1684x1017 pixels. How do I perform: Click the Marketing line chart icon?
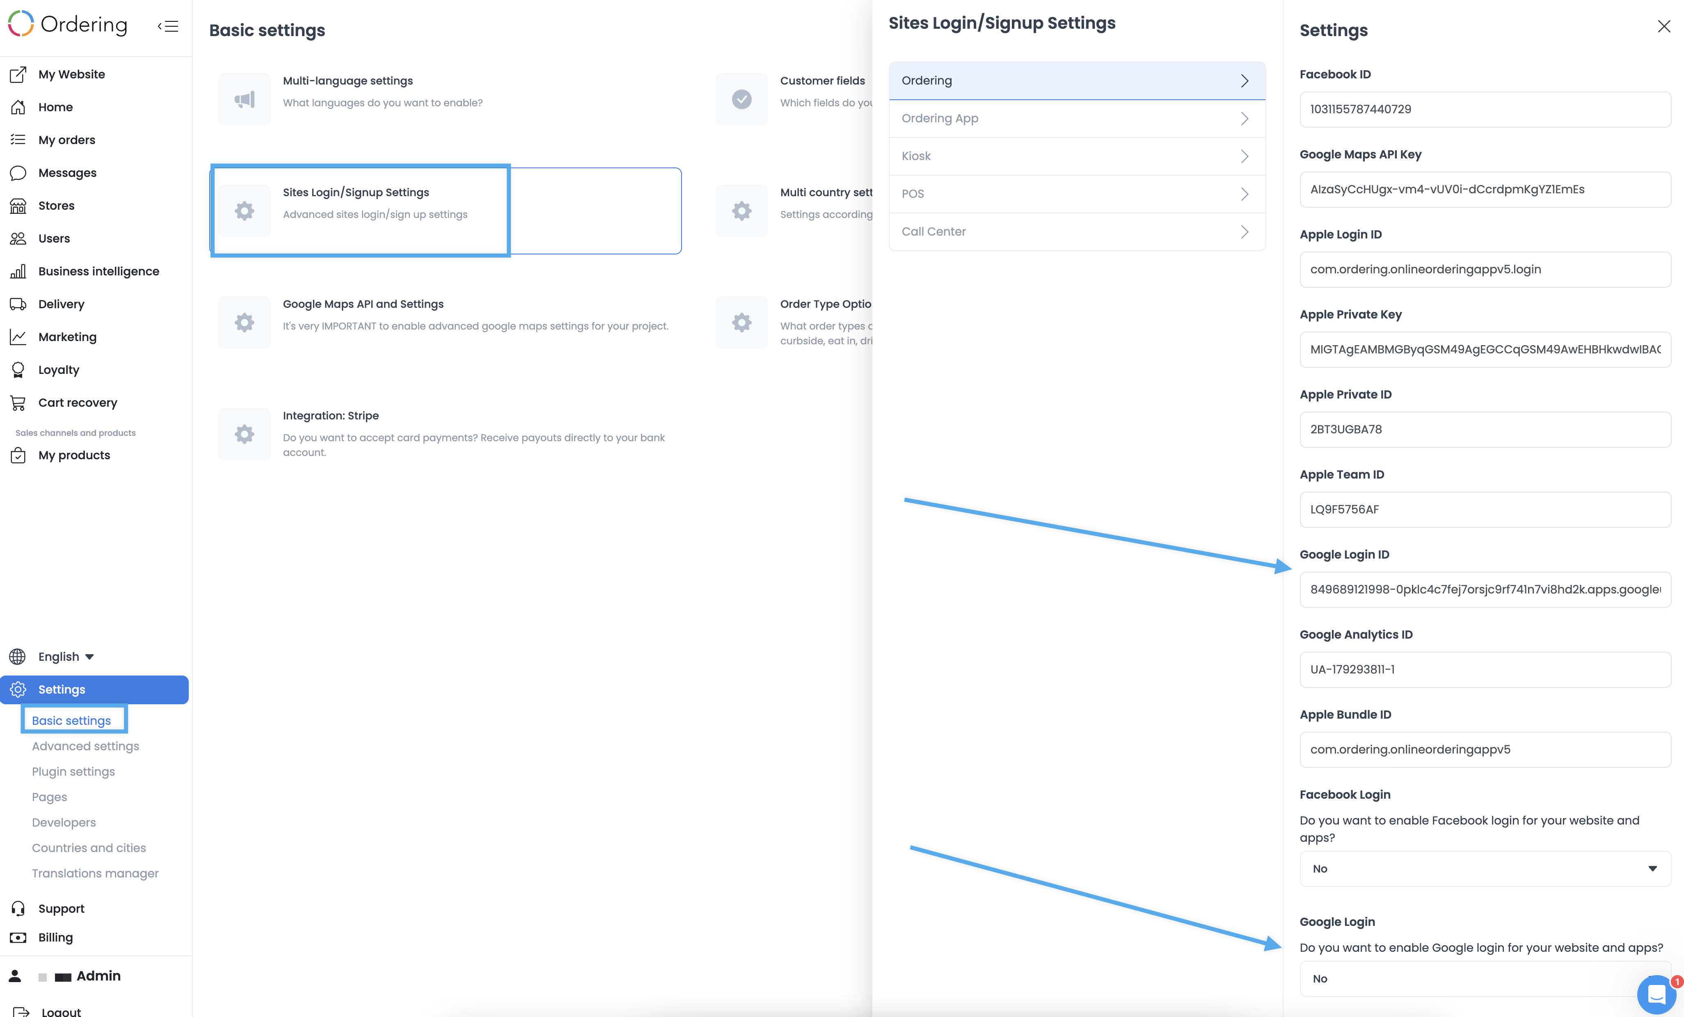click(18, 337)
